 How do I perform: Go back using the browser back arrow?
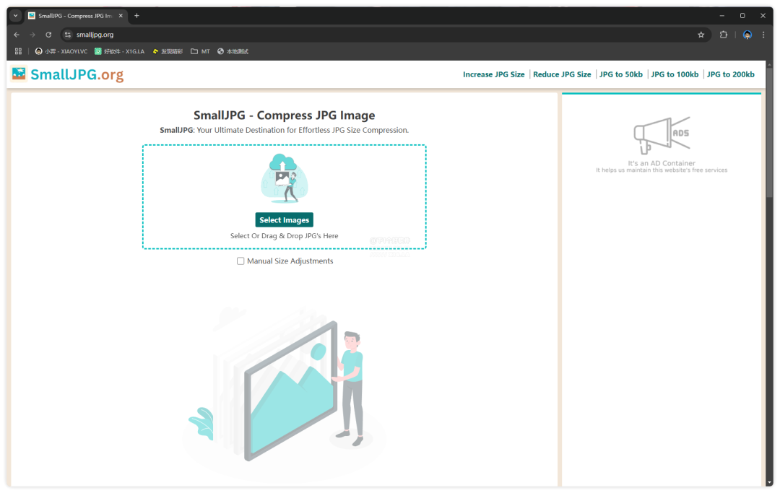17,35
